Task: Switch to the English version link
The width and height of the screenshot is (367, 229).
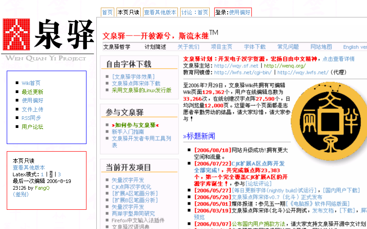Action: (x=355, y=47)
